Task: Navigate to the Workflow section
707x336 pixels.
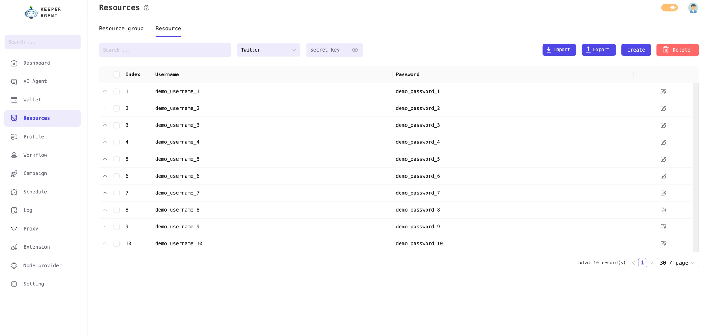Action: click(35, 155)
